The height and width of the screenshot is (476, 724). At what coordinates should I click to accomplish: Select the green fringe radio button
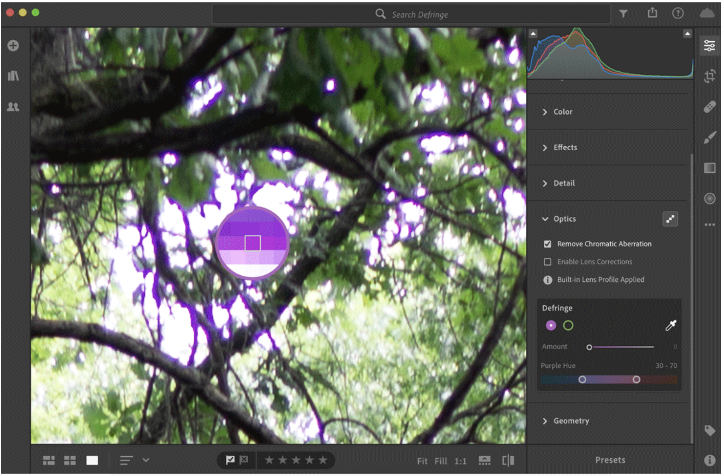(x=568, y=325)
